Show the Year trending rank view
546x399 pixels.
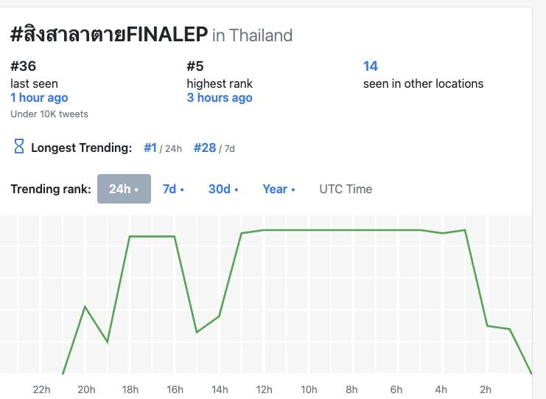click(x=279, y=189)
